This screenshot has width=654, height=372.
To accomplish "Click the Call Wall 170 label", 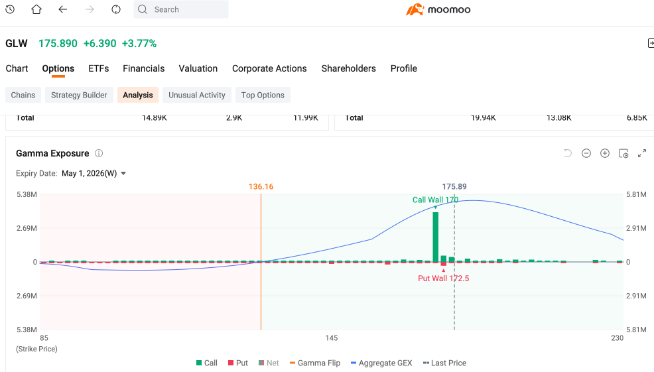I will pos(435,200).
